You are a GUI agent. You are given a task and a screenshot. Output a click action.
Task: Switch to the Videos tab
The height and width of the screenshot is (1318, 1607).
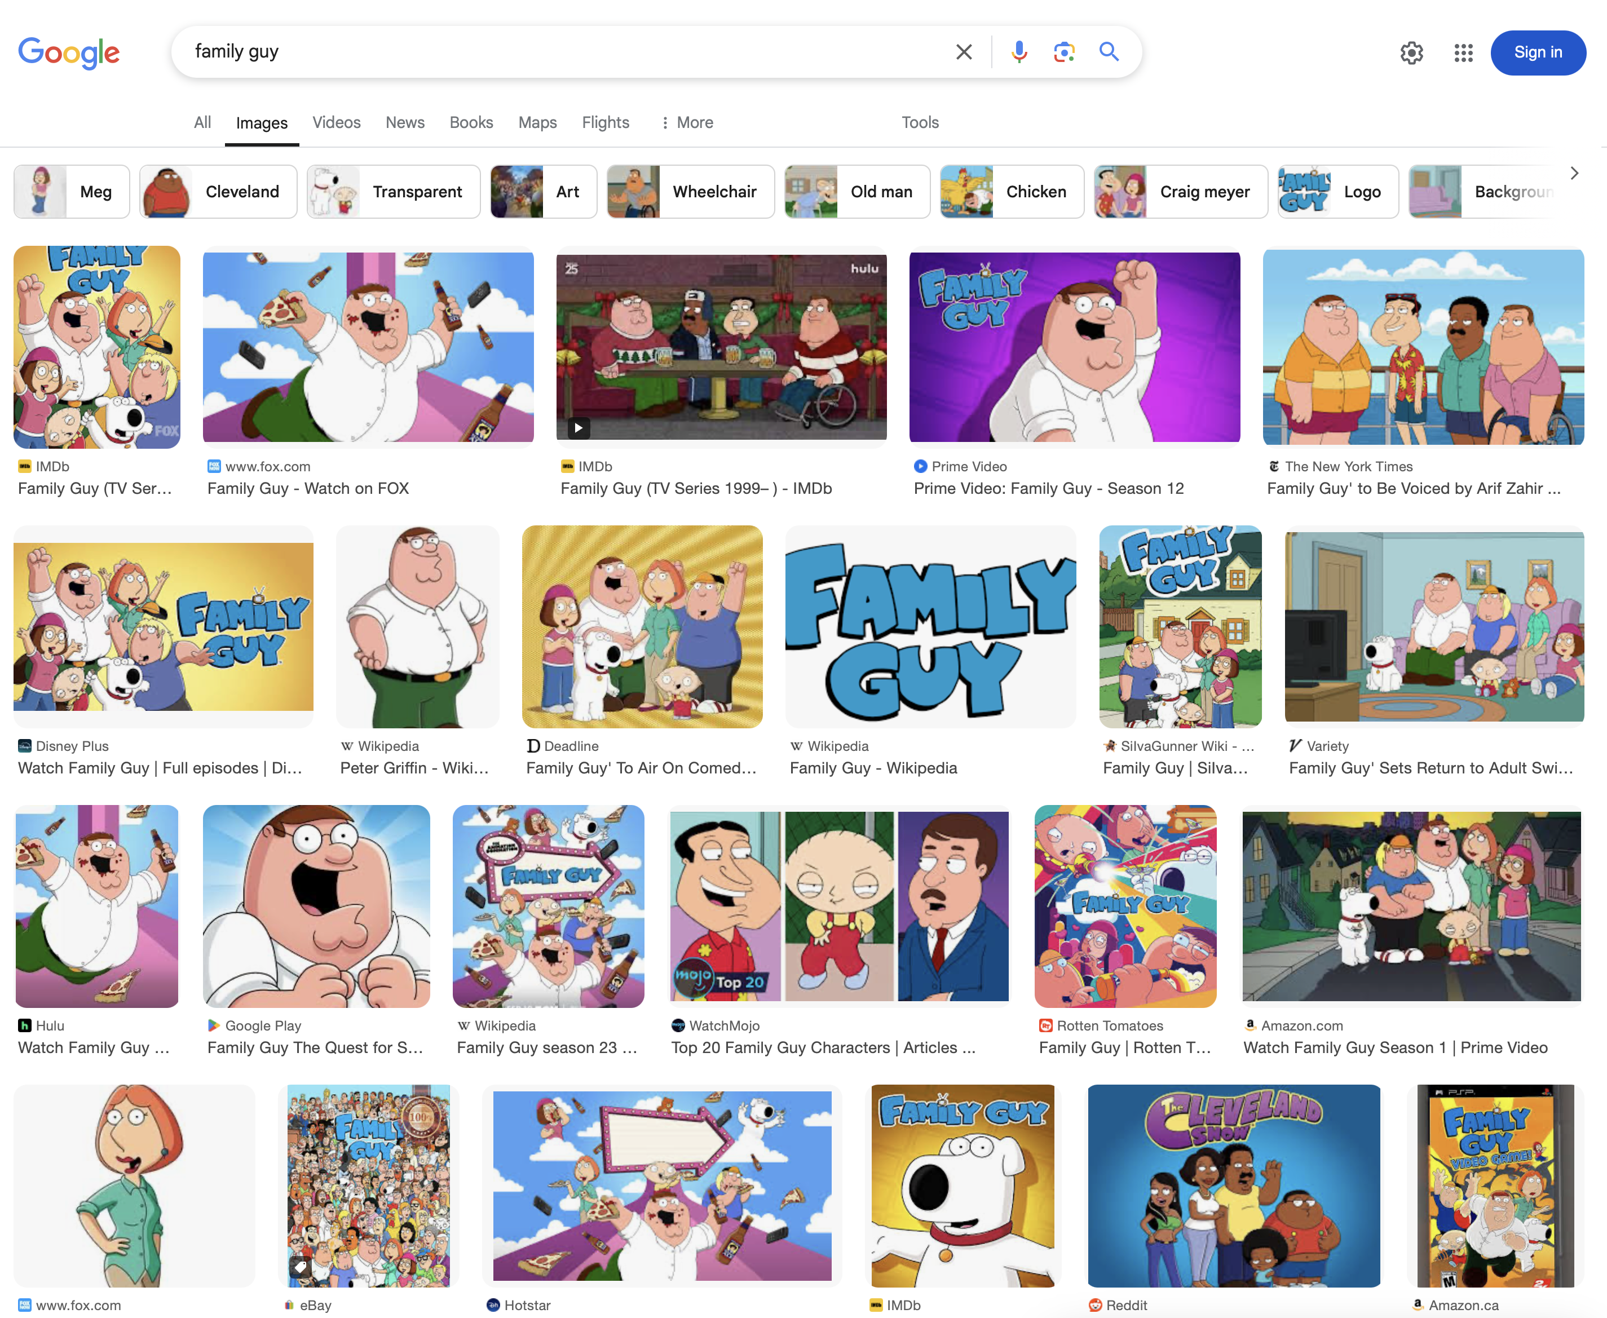coord(337,122)
